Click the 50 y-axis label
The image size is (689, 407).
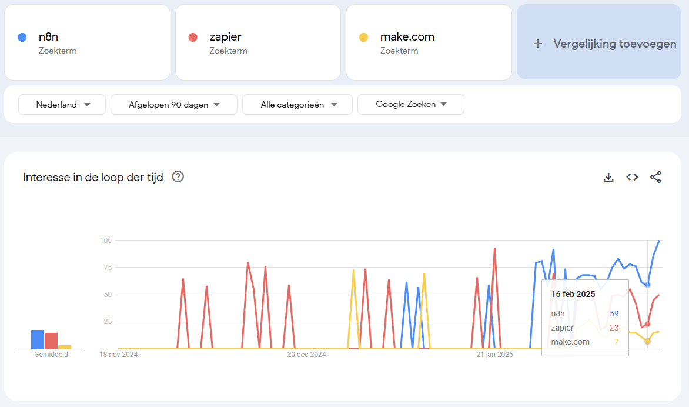(108, 295)
